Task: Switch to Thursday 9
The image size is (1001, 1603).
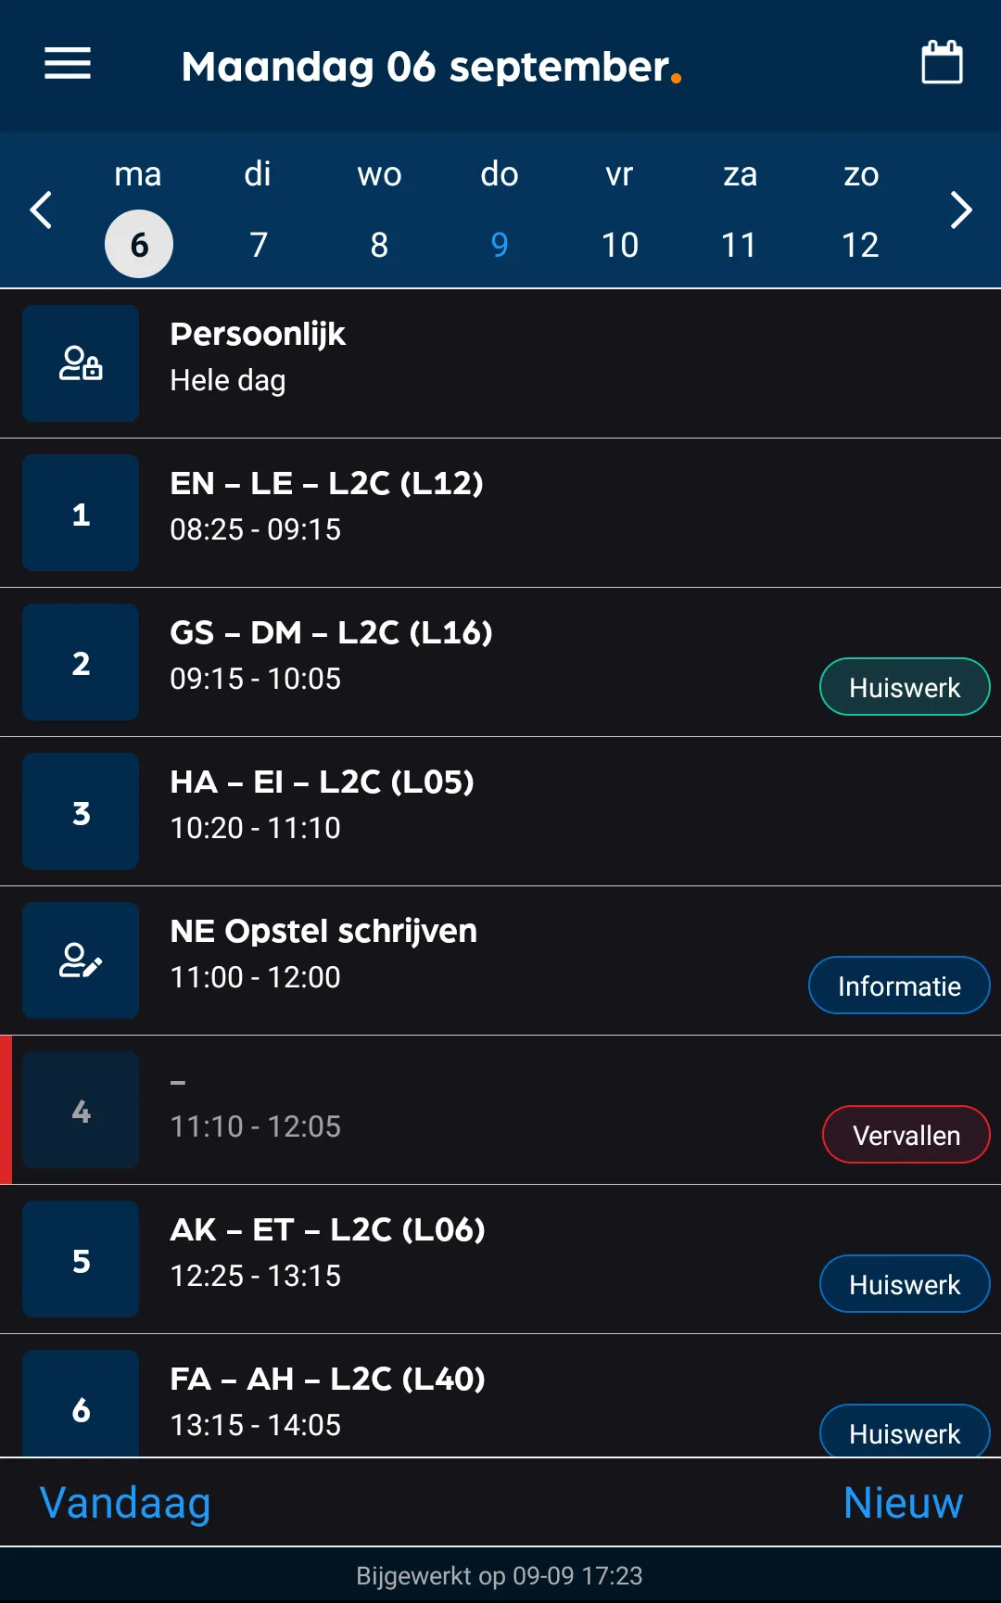Action: pos(499,243)
